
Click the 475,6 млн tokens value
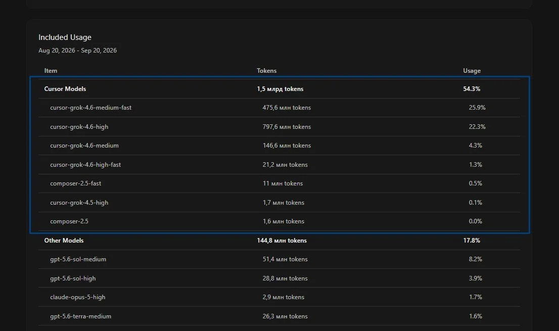[x=287, y=108]
